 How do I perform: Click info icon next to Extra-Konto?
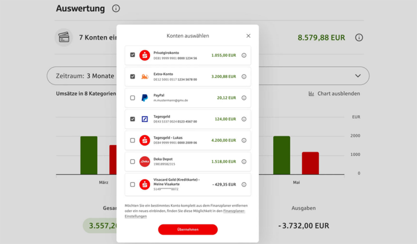(244, 77)
